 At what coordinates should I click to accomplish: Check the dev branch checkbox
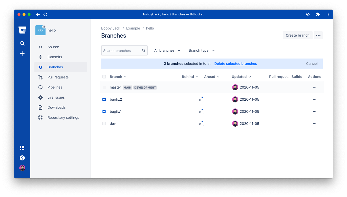tap(104, 123)
